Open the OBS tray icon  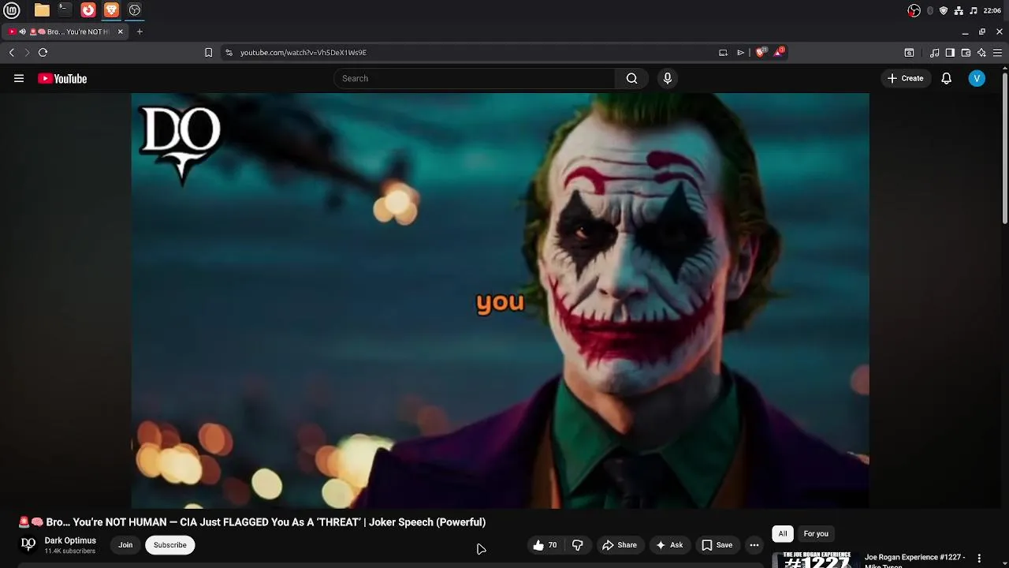coord(914,10)
